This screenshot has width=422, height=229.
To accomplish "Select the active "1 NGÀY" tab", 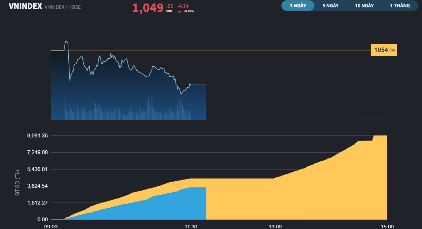I will coord(298,6).
